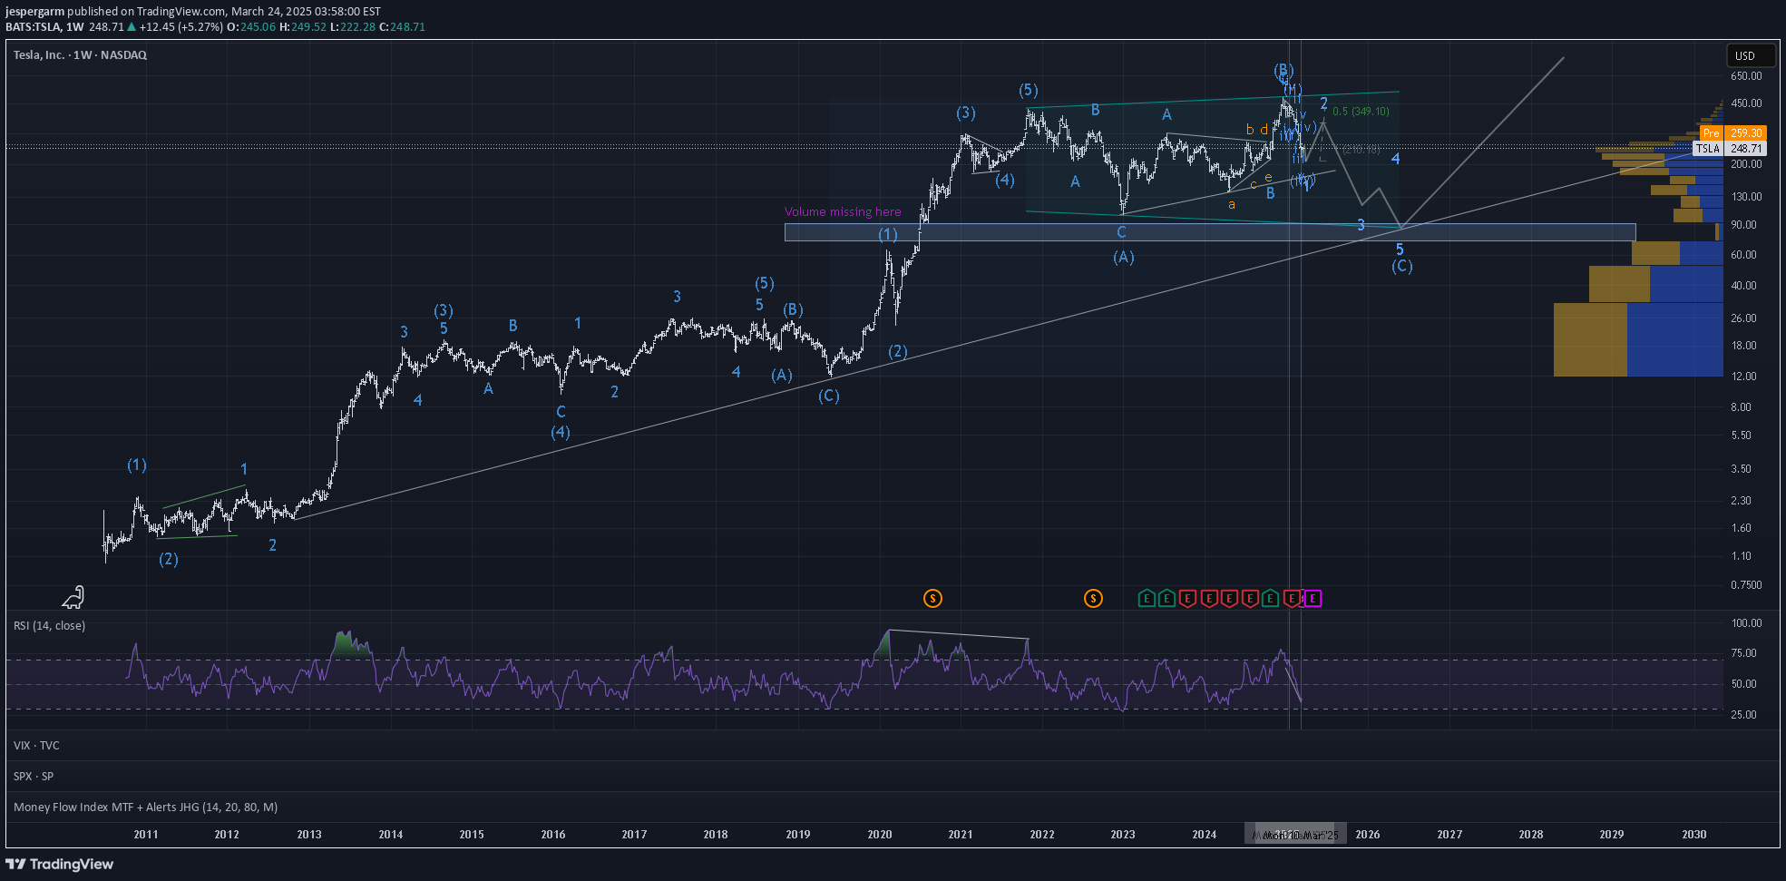
Task: Click the 2020 label on time axis
Action: click(879, 834)
